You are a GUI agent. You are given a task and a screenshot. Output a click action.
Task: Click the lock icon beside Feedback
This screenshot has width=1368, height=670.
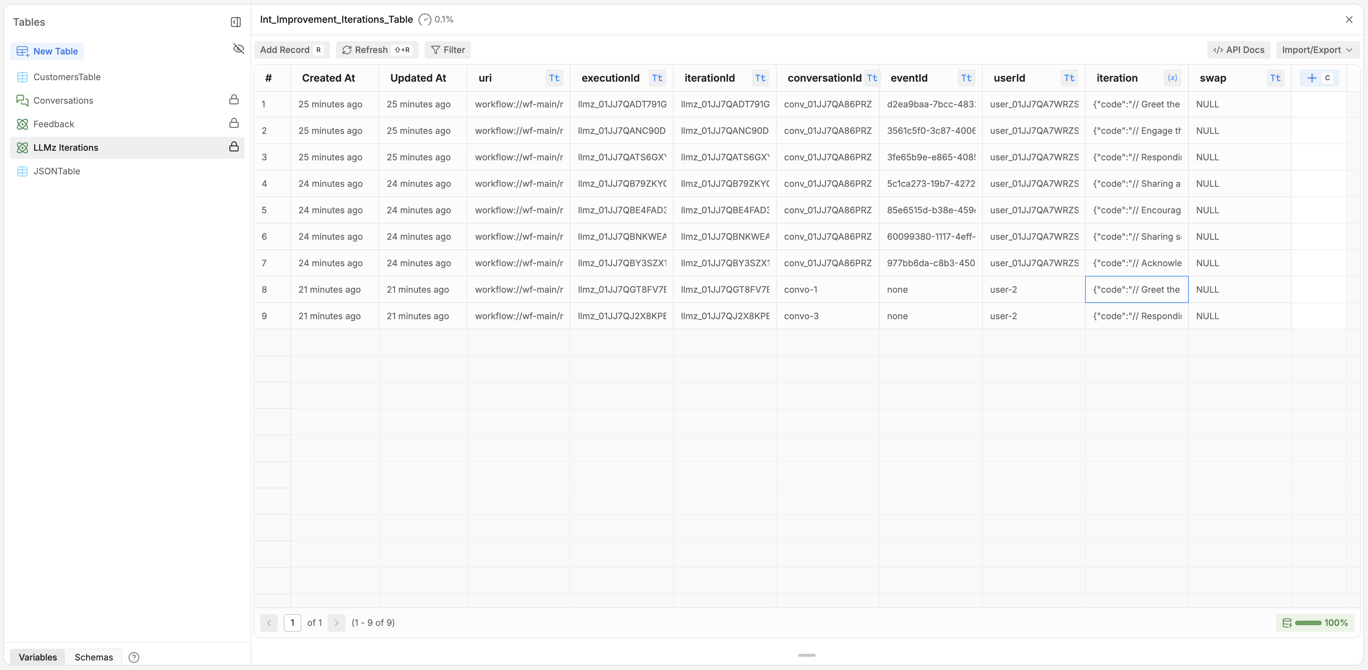(x=234, y=123)
